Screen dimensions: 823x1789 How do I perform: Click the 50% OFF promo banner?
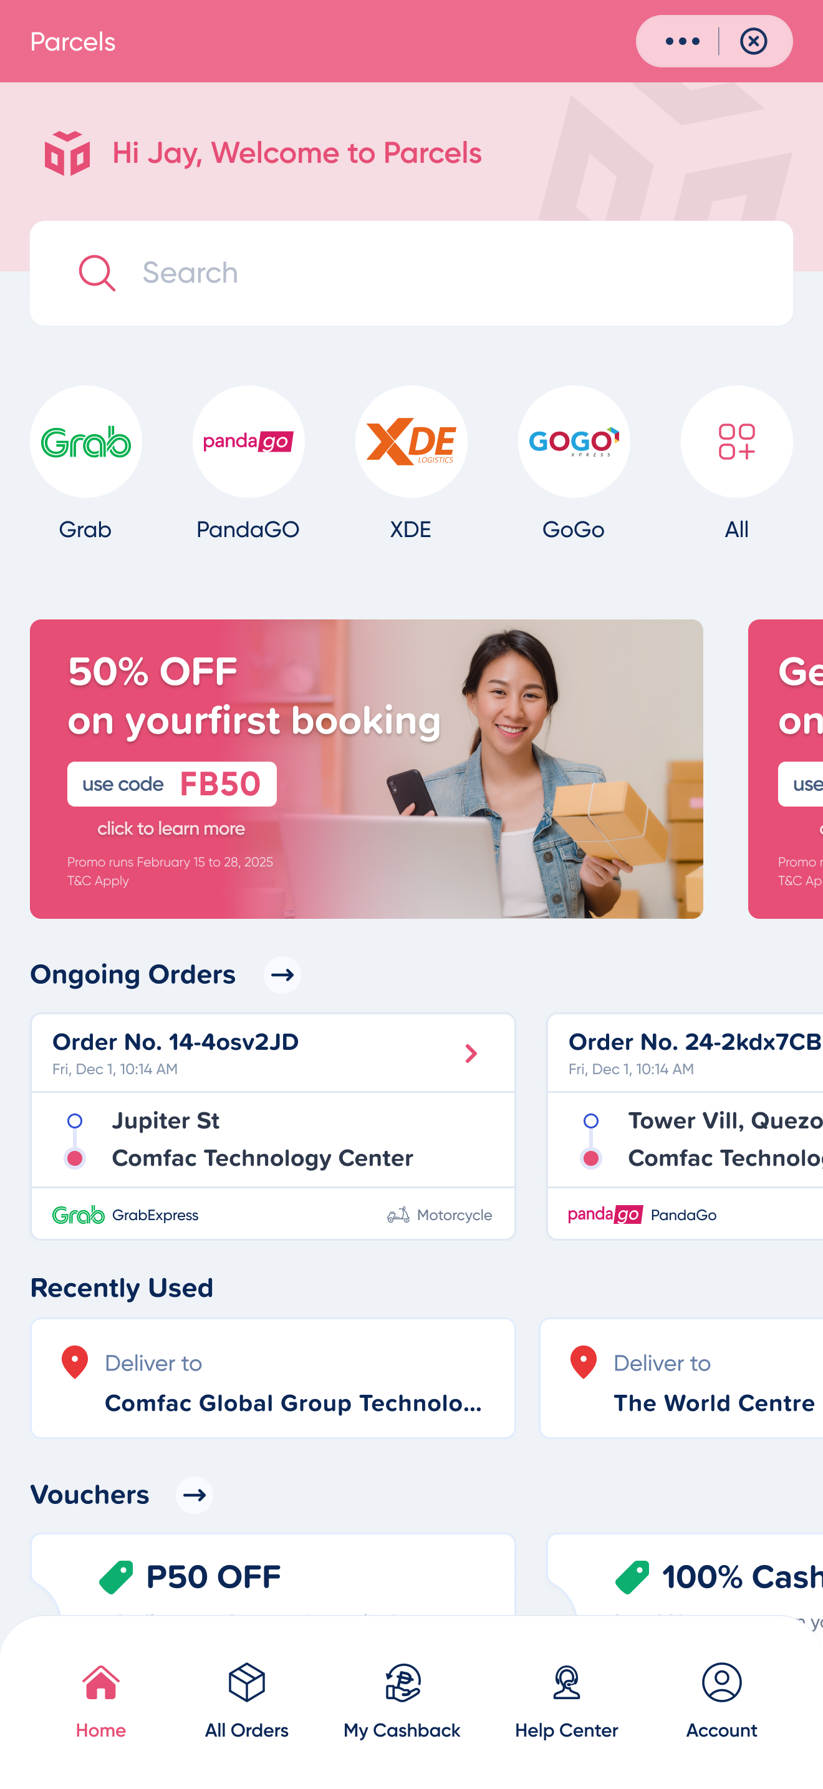click(367, 768)
